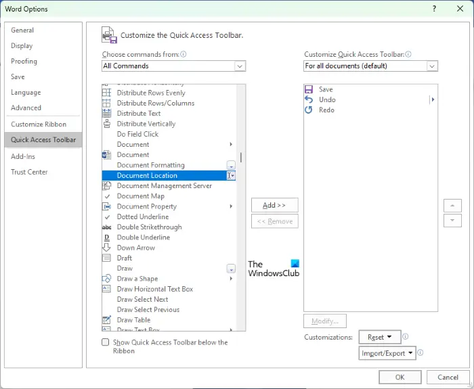Click the Double Underline D icon
The height and width of the screenshot is (389, 474).
106,237
